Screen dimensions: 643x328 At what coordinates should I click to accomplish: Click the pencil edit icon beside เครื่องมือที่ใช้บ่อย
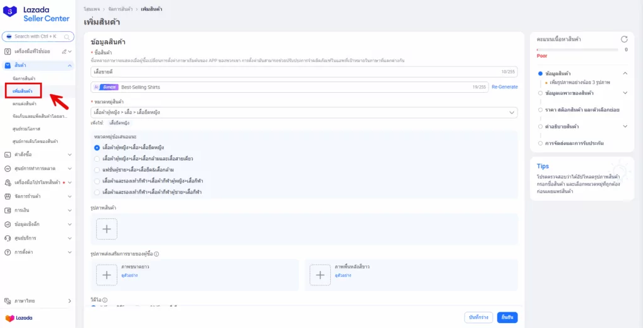pos(63,51)
